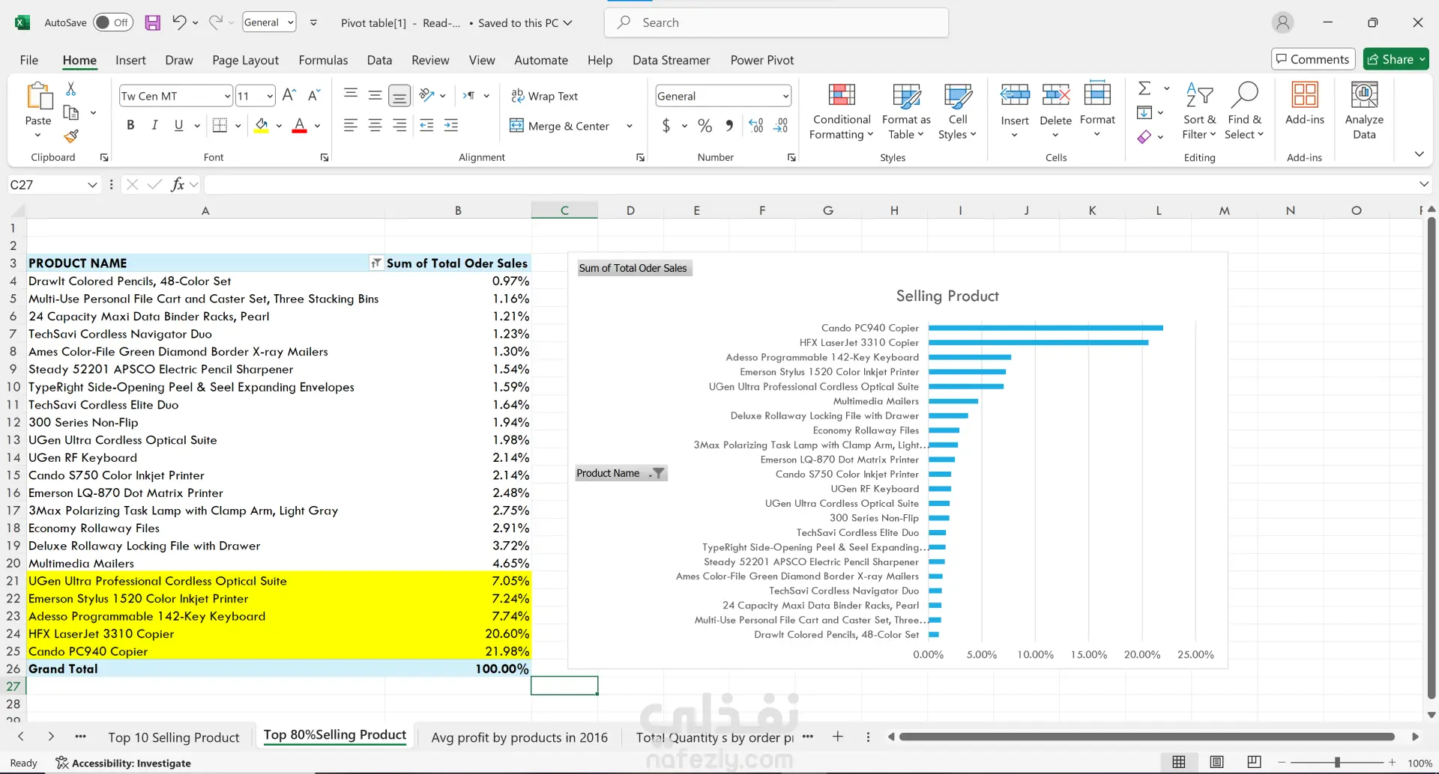Increase font size with larger A icon

point(289,95)
